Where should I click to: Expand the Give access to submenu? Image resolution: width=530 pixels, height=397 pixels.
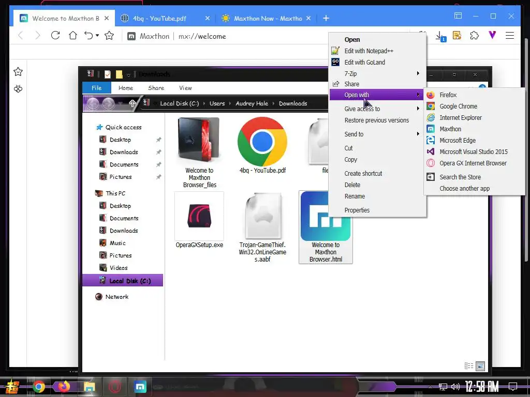(x=377, y=109)
